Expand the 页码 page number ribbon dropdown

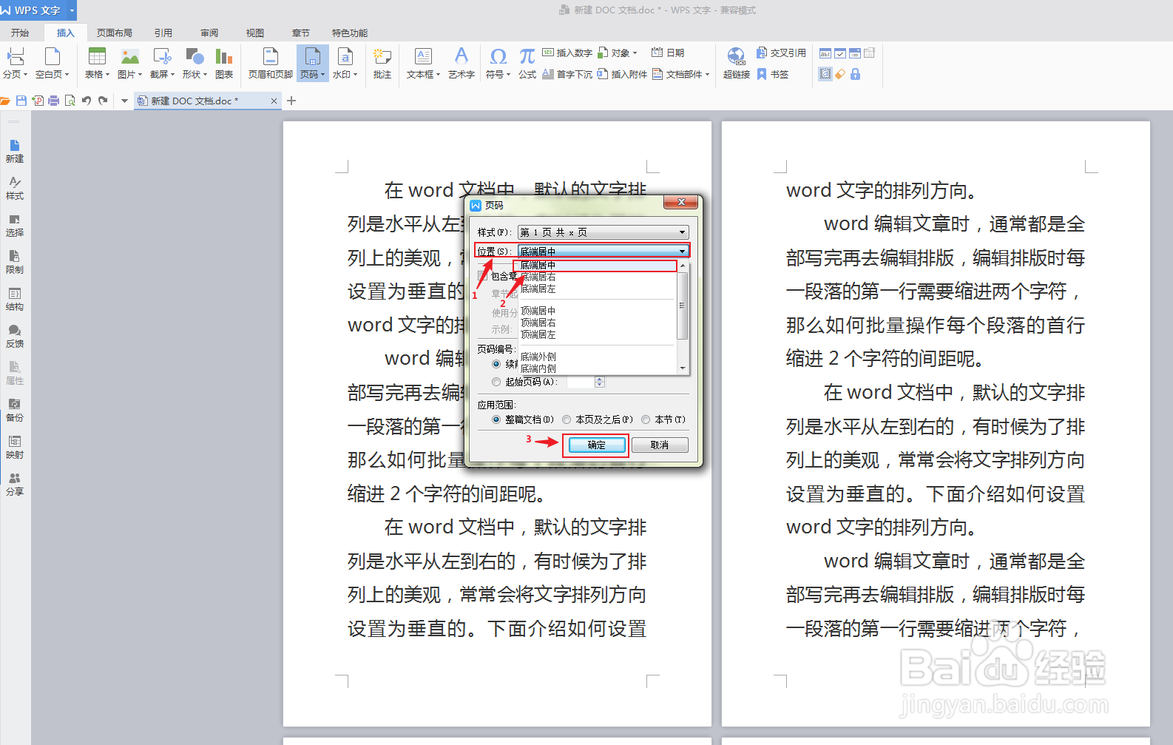[x=322, y=75]
